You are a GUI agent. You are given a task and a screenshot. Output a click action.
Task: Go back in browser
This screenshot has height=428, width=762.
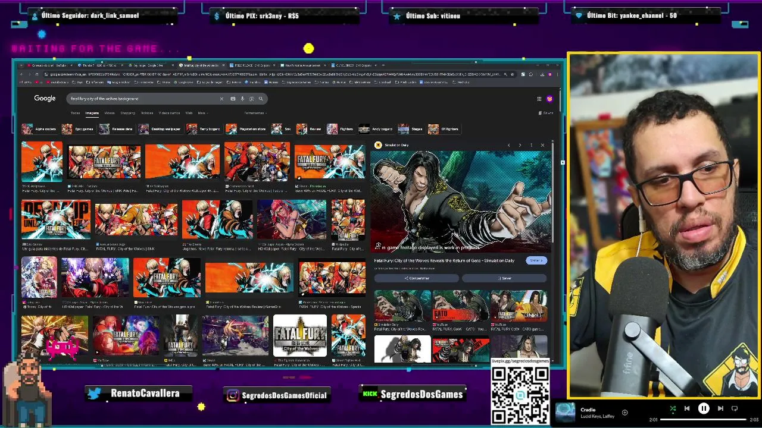(21, 74)
